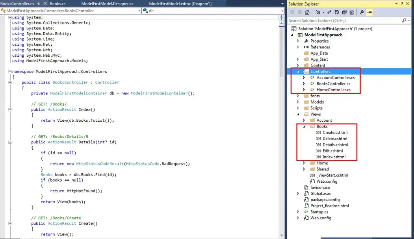Switch to the Books.cs tab
The image size is (414, 239).
pyautogui.click(x=58, y=4)
